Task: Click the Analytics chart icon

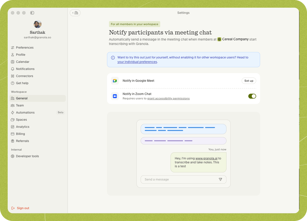Action: click(x=13, y=127)
